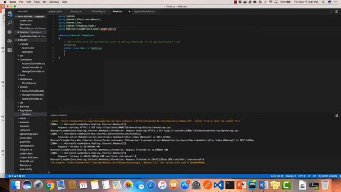341x192 pixels.
Task: Collapse the Middleware folder
Action: pos(26,79)
